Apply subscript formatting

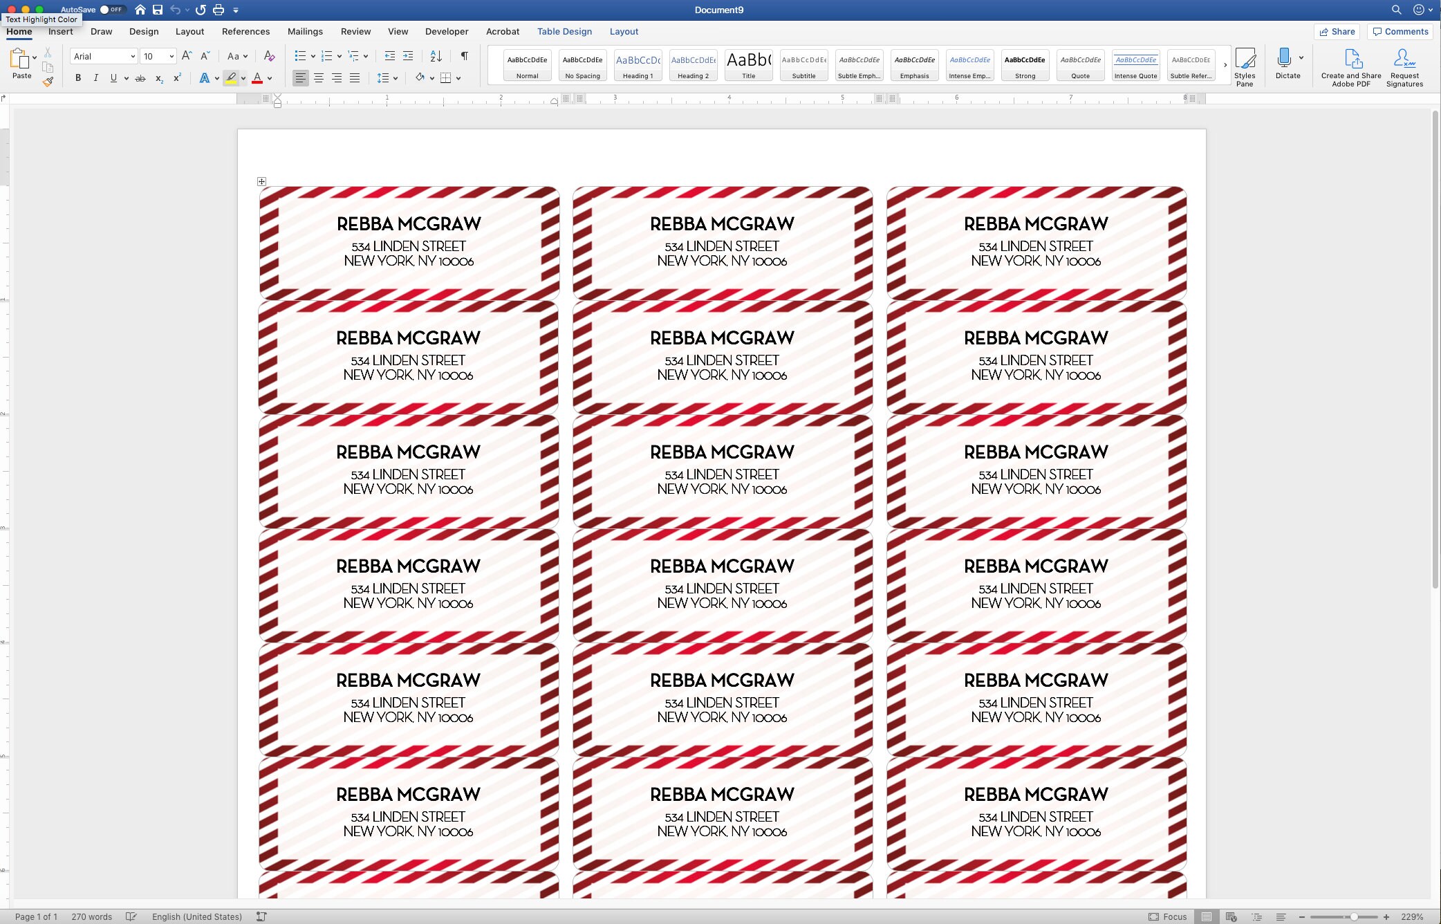158,78
